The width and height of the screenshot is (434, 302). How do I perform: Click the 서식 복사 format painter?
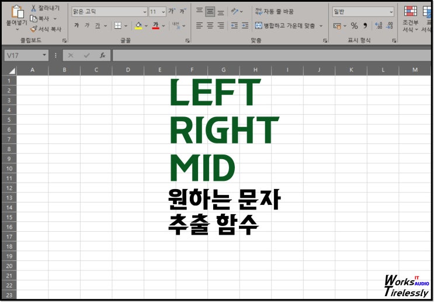click(x=46, y=29)
